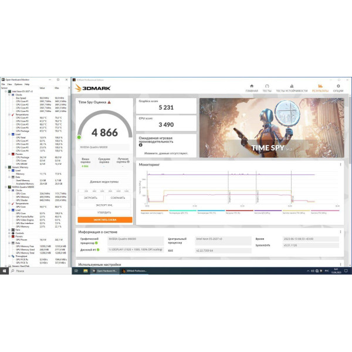Image resolution: width=352 pixels, height=352 pixels.
Task: Open the Информация о системе three-dot menu
Action: point(340,232)
